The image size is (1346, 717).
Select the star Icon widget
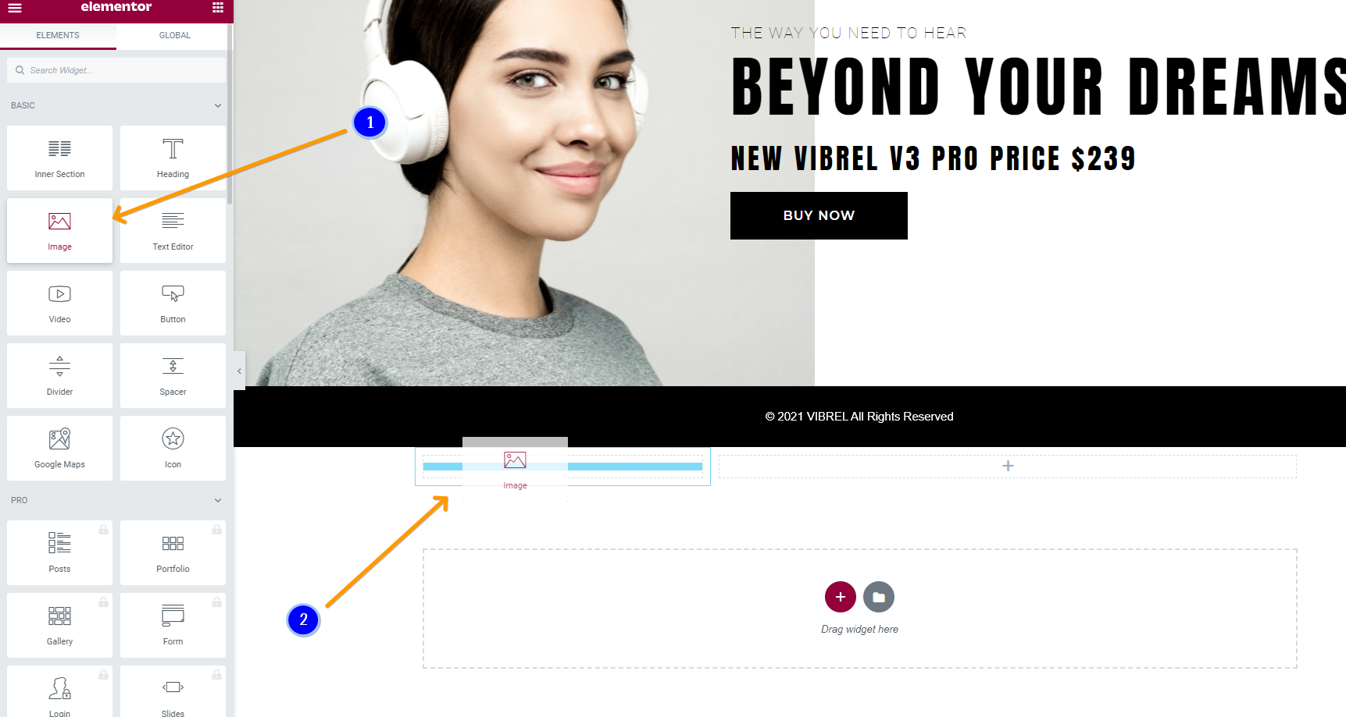(x=173, y=448)
